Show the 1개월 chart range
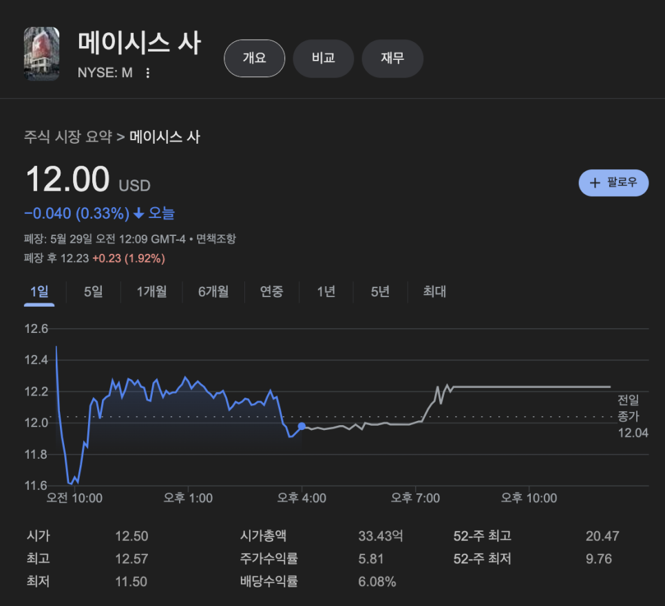This screenshot has height=606, width=665. click(151, 292)
